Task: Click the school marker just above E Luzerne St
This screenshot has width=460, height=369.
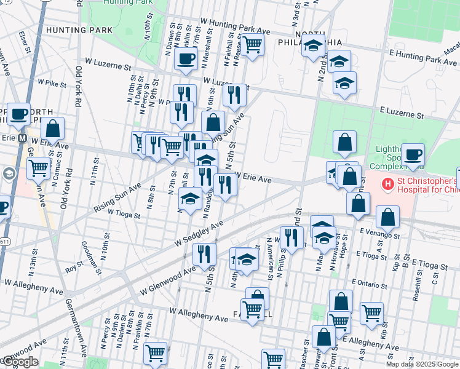Action: coord(344,85)
